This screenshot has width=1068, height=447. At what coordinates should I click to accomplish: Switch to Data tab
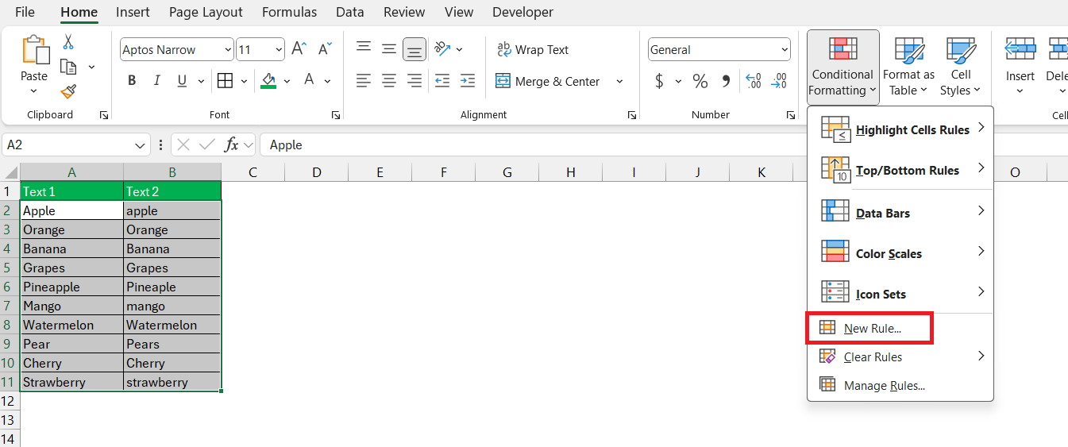(349, 12)
